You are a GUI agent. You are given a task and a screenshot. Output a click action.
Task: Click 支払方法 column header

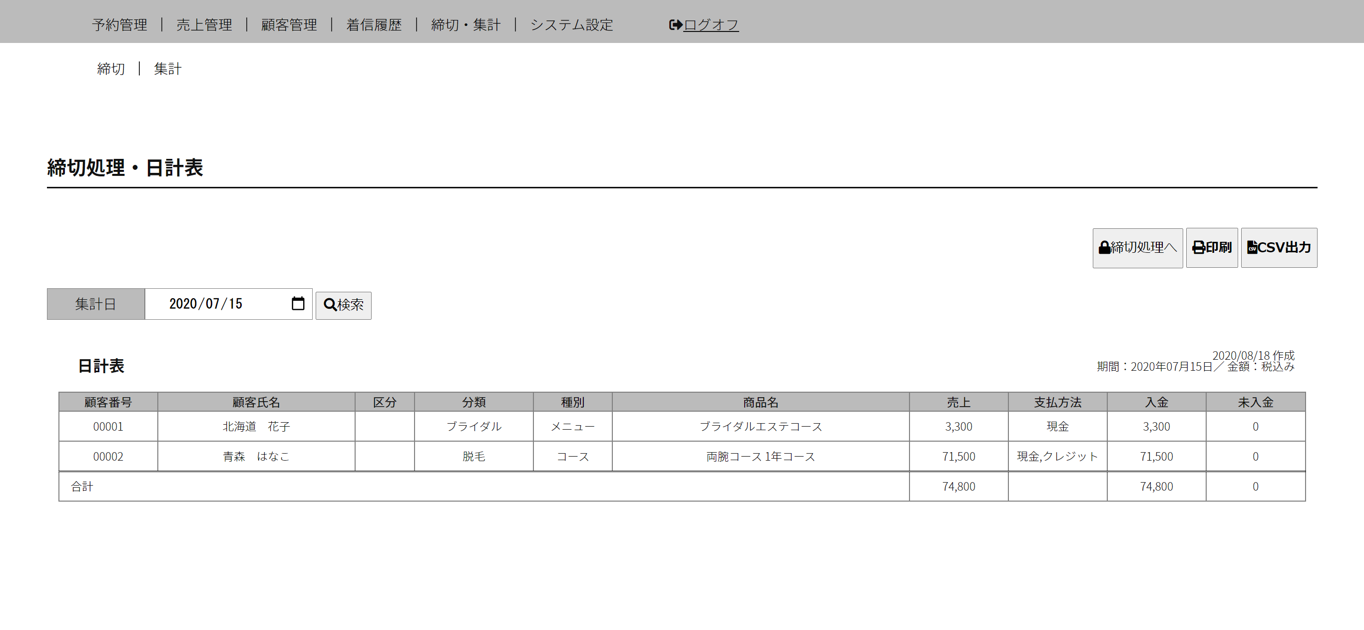[1058, 402]
